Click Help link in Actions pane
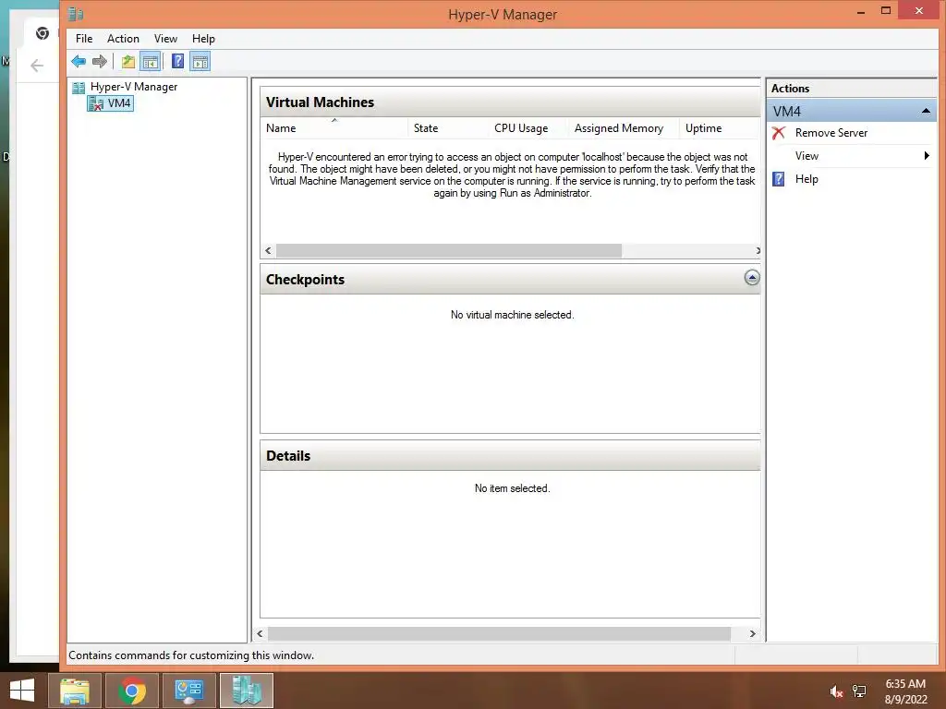 point(807,179)
